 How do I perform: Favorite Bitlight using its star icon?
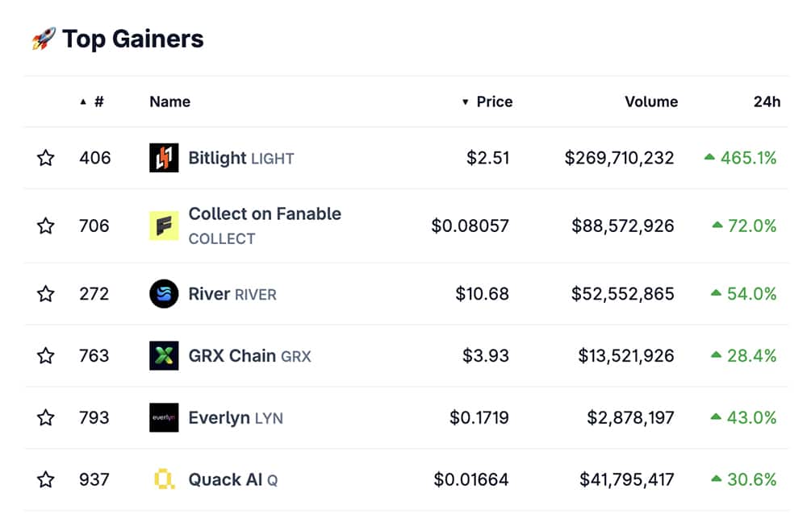click(x=46, y=158)
